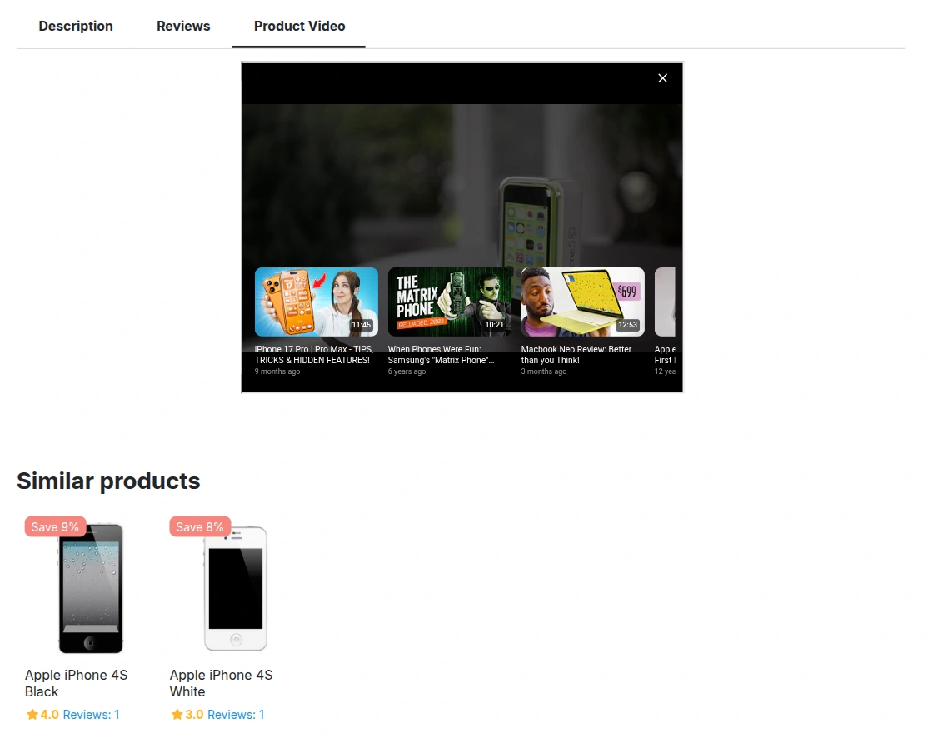Screen dimensions: 933x733
Task: Click the Similar products heading
Action: (x=108, y=481)
